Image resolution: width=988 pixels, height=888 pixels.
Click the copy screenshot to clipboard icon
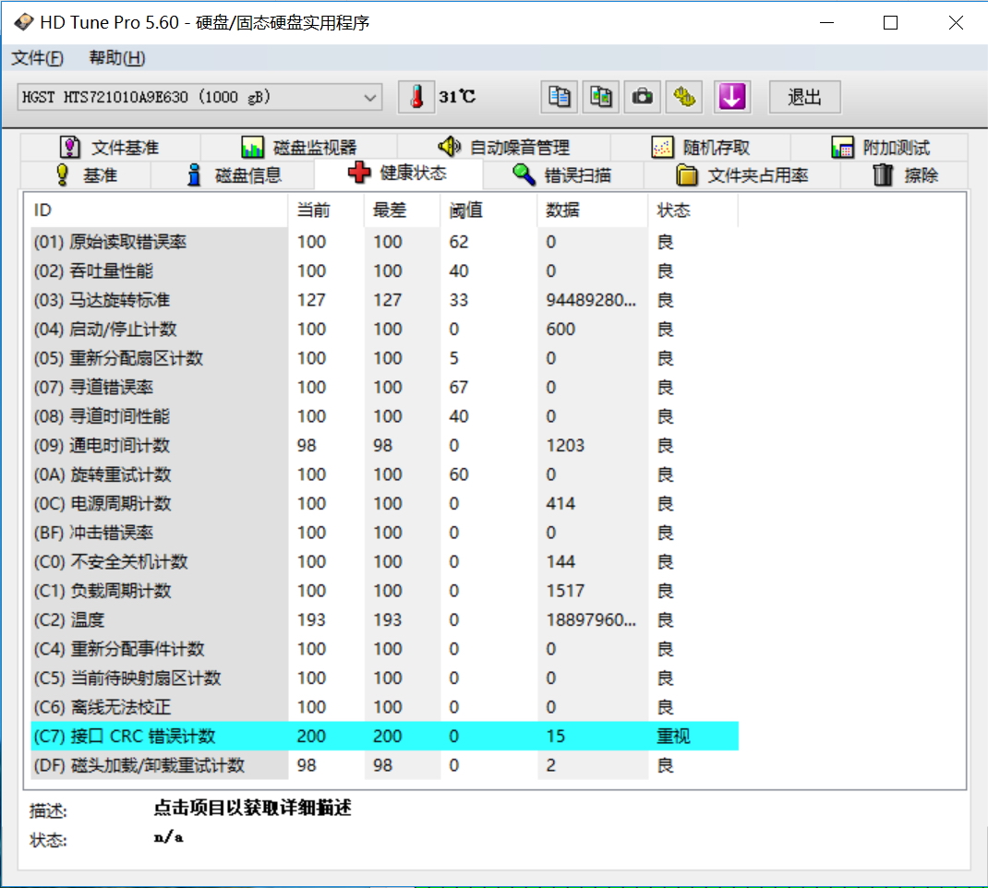[x=602, y=97]
